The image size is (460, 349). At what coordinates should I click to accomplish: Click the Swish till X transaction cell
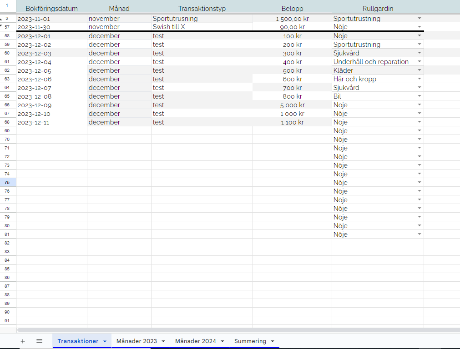tap(202, 27)
